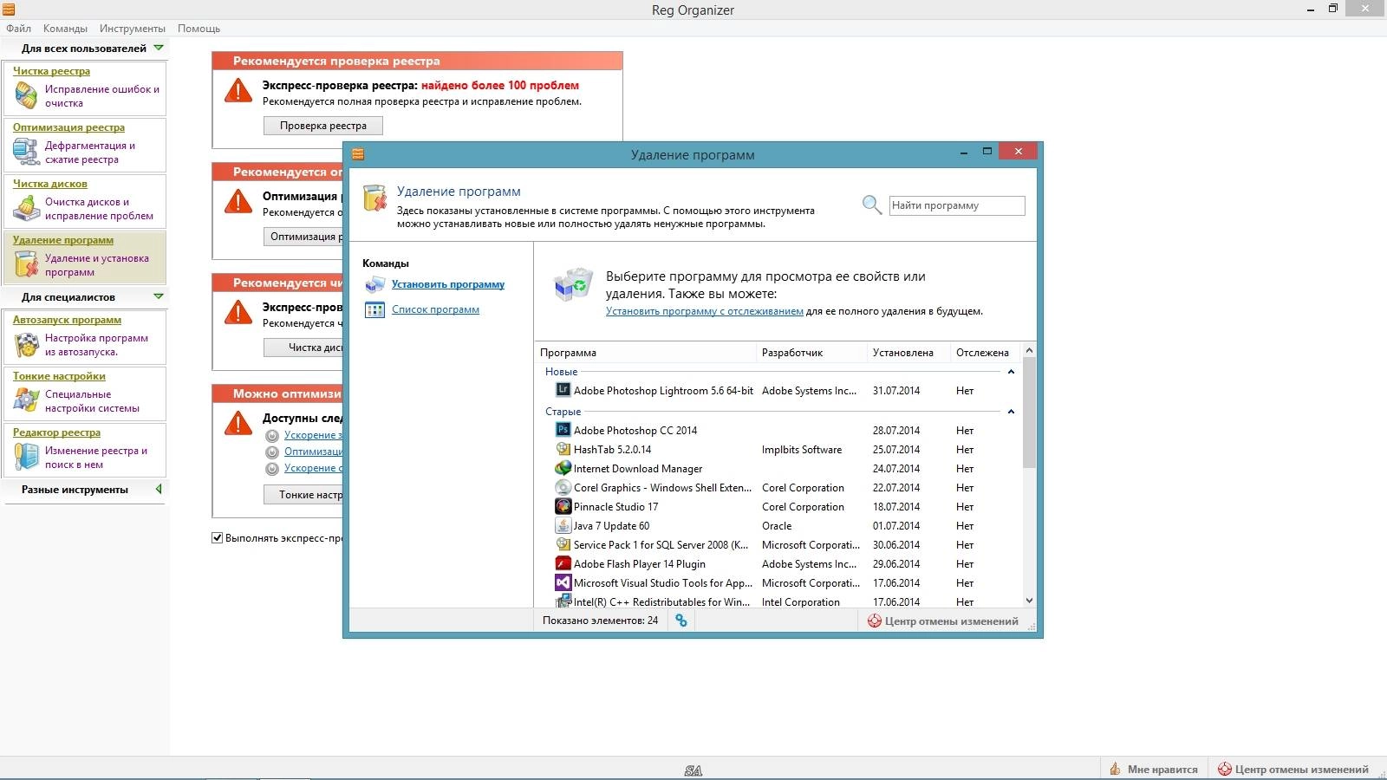Image resolution: width=1387 pixels, height=780 pixels.
Task: Click the Java 7 Update 60 icon
Action: coord(563,525)
